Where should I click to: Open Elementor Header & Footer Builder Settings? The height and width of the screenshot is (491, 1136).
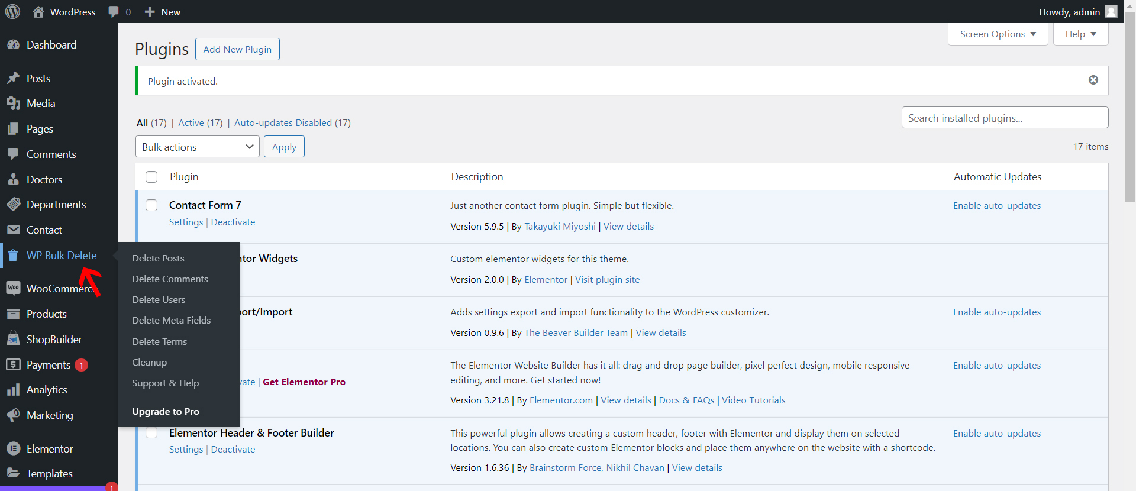[186, 450]
